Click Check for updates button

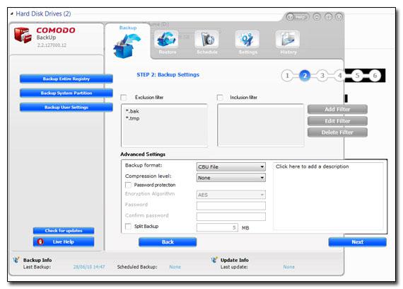(64, 230)
